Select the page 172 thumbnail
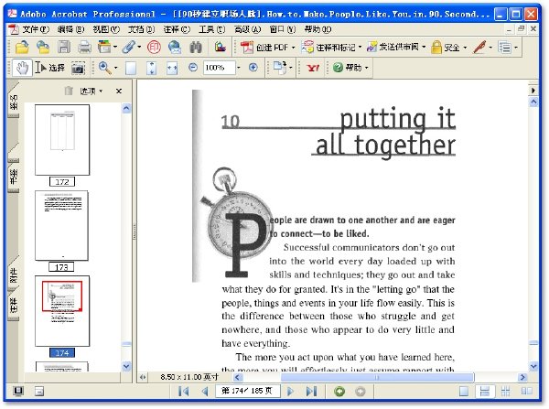The height and width of the screenshot is (409, 549). tap(62, 140)
